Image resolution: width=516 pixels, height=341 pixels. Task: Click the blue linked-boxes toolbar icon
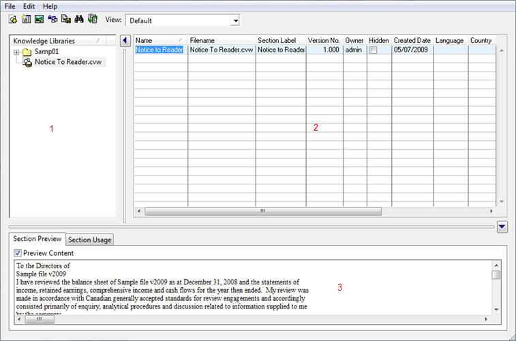[x=52, y=20]
